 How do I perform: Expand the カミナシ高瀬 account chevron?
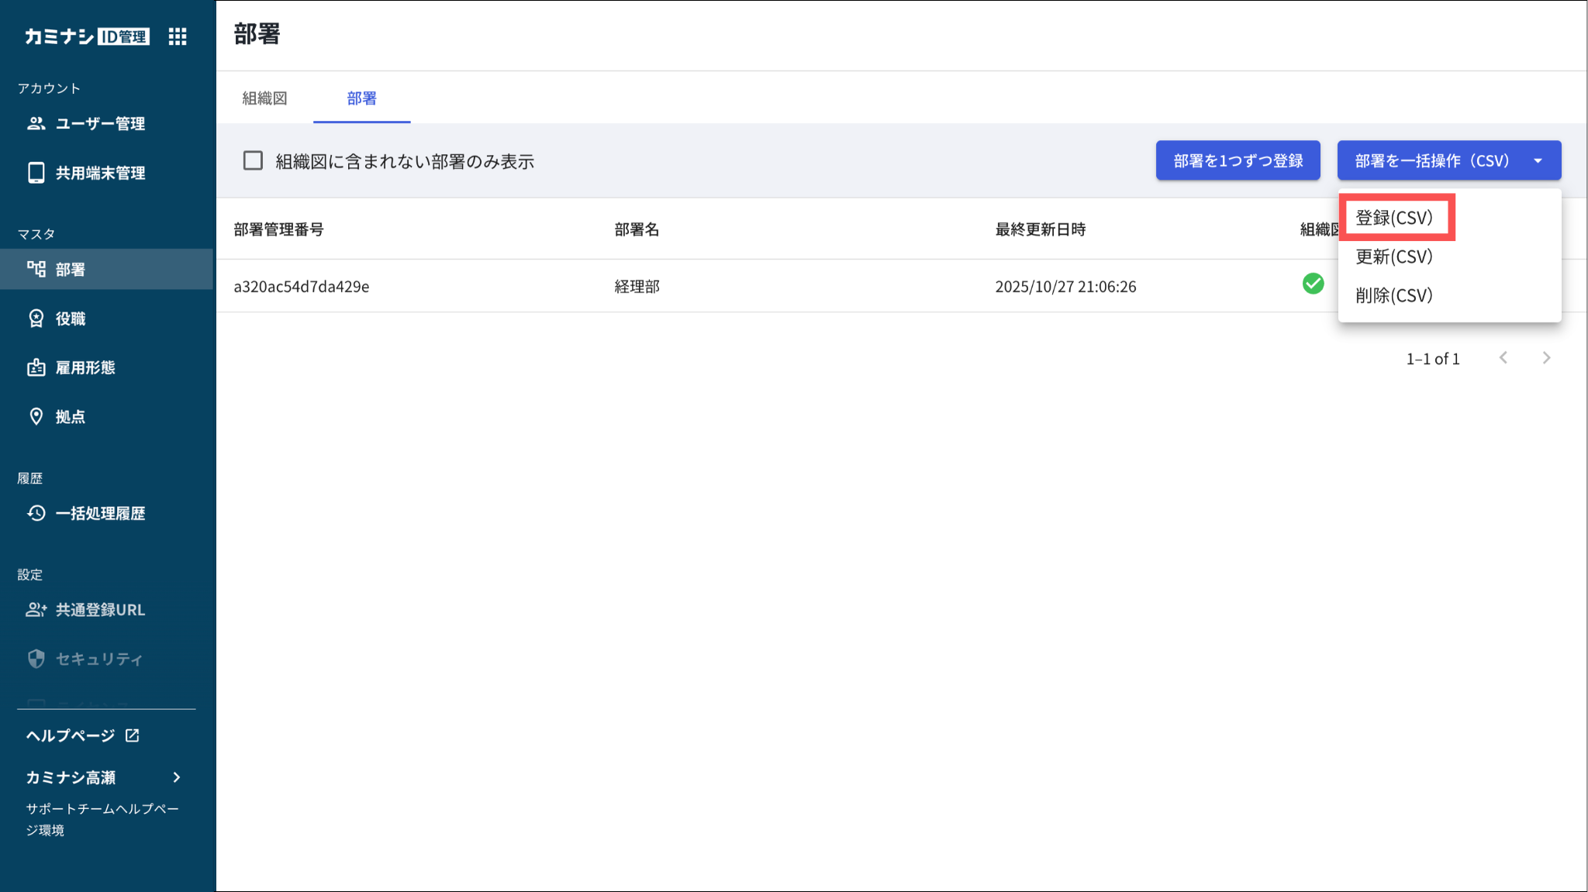pos(177,777)
